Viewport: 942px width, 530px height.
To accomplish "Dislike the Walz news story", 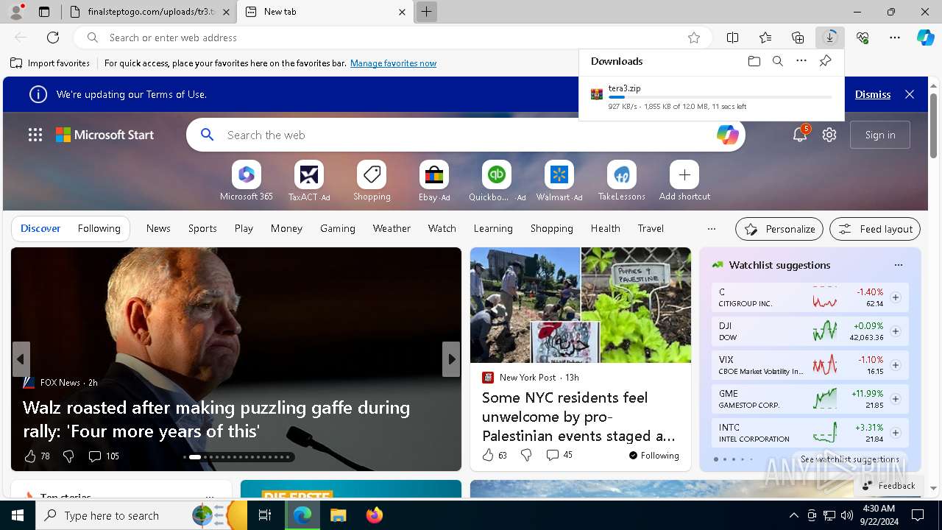I will point(68,456).
